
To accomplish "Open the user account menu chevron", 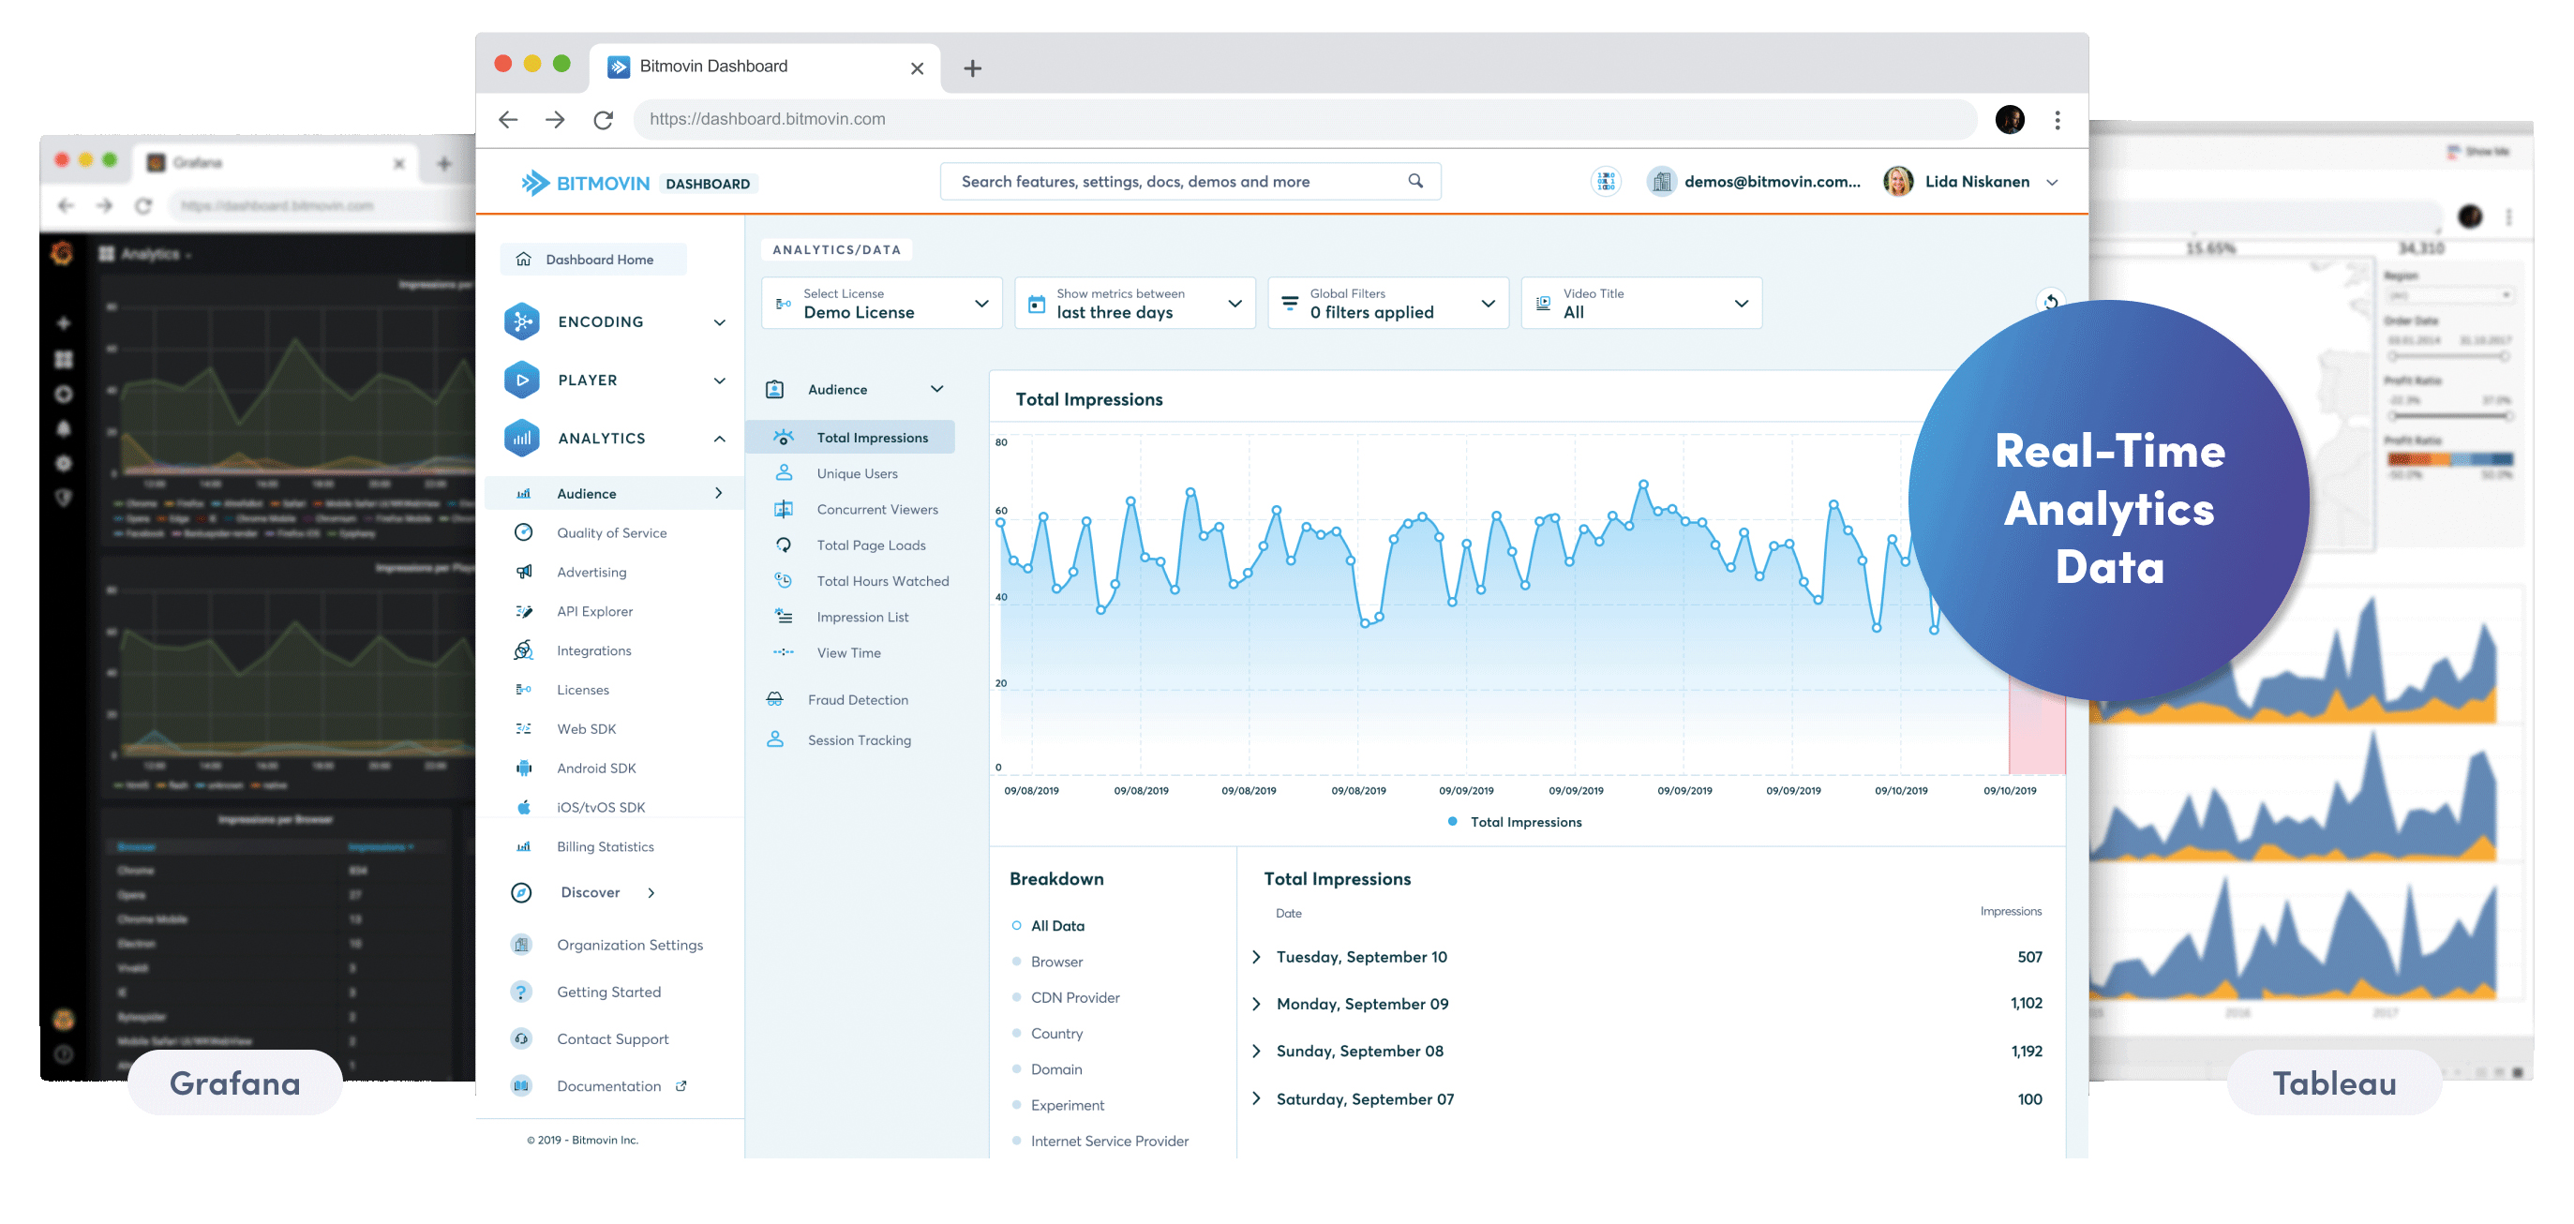I will pyautogui.click(x=2051, y=182).
